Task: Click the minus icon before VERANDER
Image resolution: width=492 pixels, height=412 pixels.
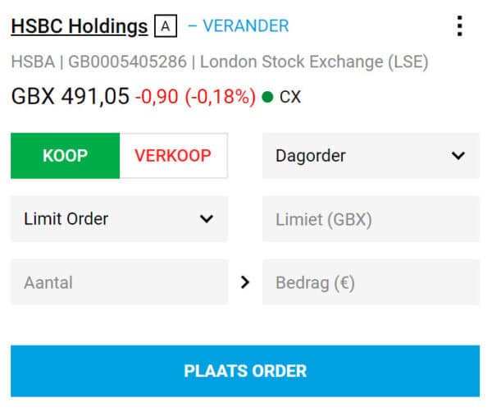Action: click(192, 26)
